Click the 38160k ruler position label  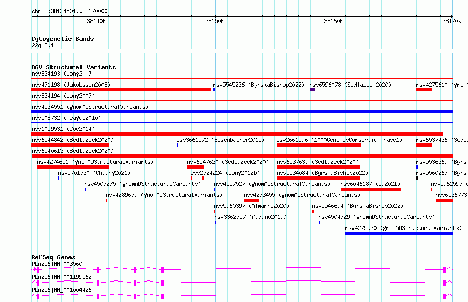click(x=333, y=21)
